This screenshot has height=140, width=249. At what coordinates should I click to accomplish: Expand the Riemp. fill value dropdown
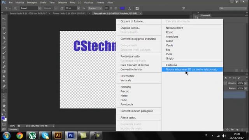(x=246, y=88)
